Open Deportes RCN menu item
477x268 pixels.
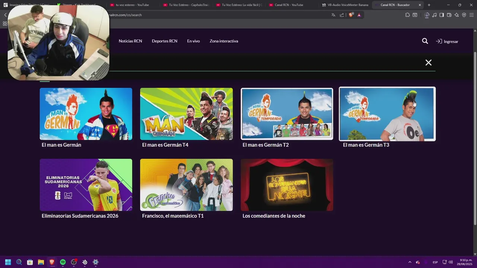pyautogui.click(x=164, y=41)
